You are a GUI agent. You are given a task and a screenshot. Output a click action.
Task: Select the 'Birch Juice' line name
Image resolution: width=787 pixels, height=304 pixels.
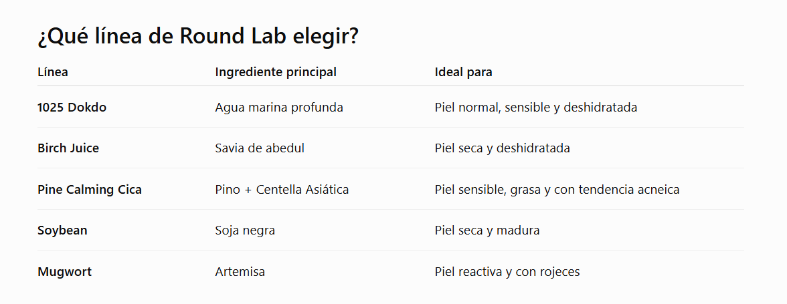click(68, 148)
